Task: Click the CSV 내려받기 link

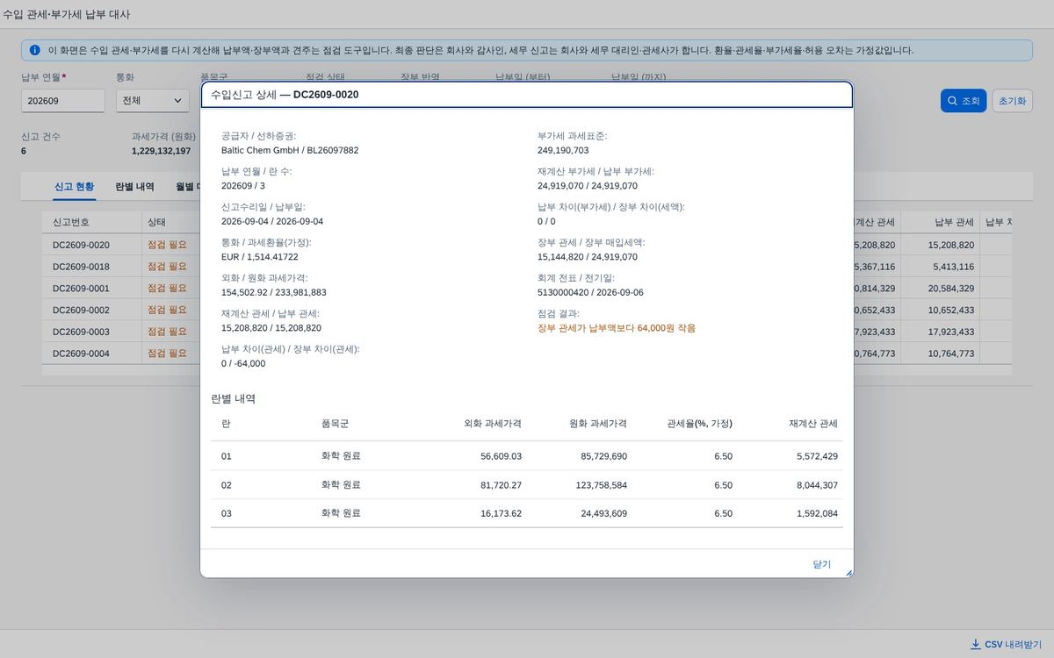Action: coord(1006,644)
